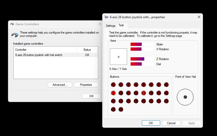Viewport: 217px width, 136px height.
Task: Click the Slider axis bar
Action: coord(142,44)
